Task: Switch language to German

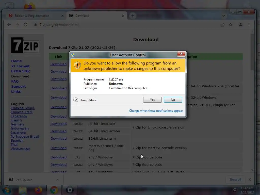Action: [x=17, y=124]
